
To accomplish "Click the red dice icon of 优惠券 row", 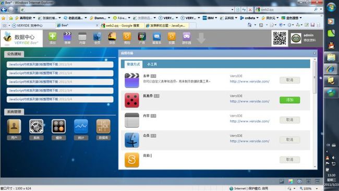I will [132, 100].
